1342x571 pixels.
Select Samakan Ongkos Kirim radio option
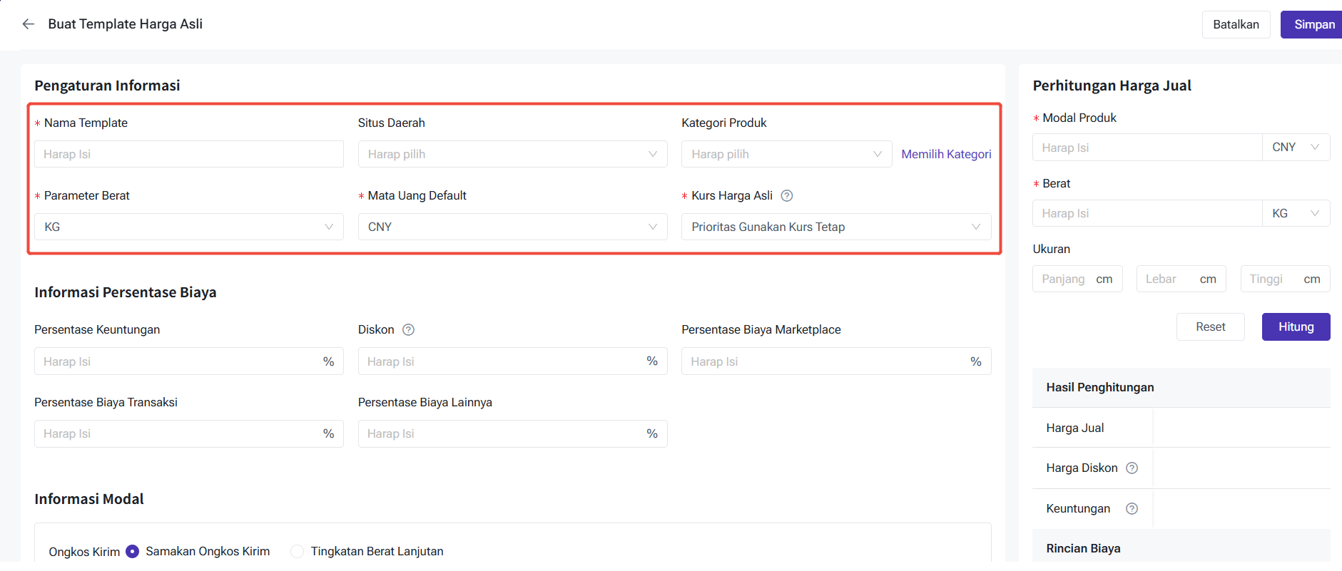(x=133, y=551)
